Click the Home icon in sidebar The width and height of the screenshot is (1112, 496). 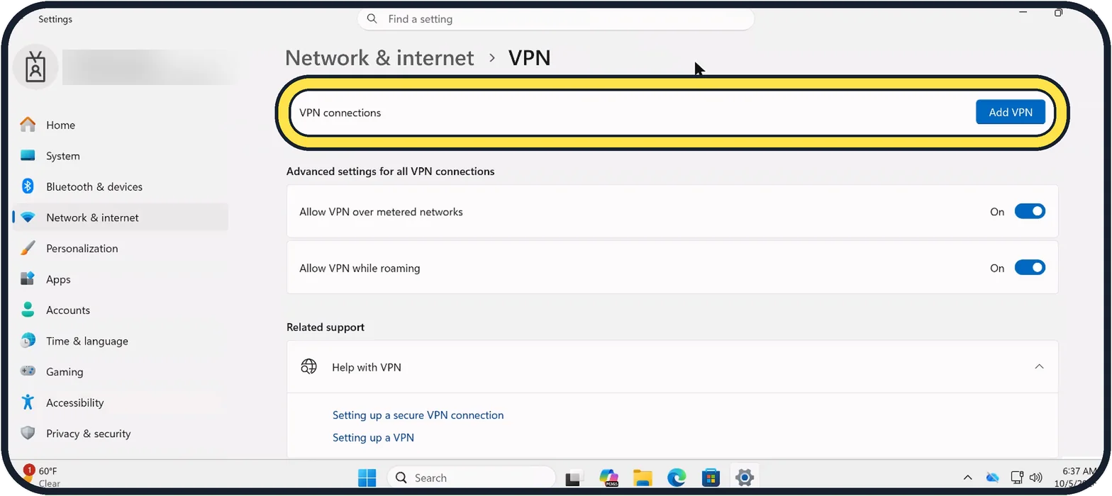(x=28, y=125)
